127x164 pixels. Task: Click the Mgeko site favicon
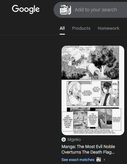(64, 139)
